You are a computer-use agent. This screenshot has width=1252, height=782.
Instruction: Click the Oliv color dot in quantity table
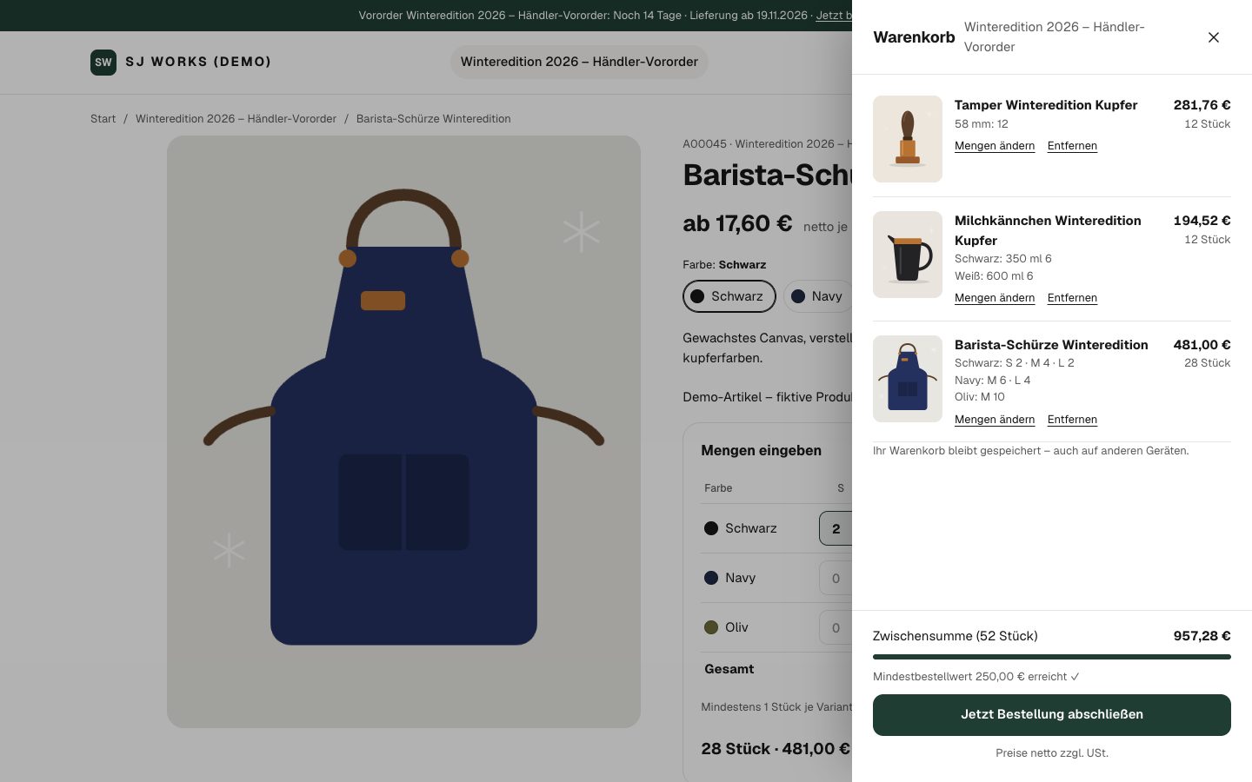click(711, 627)
